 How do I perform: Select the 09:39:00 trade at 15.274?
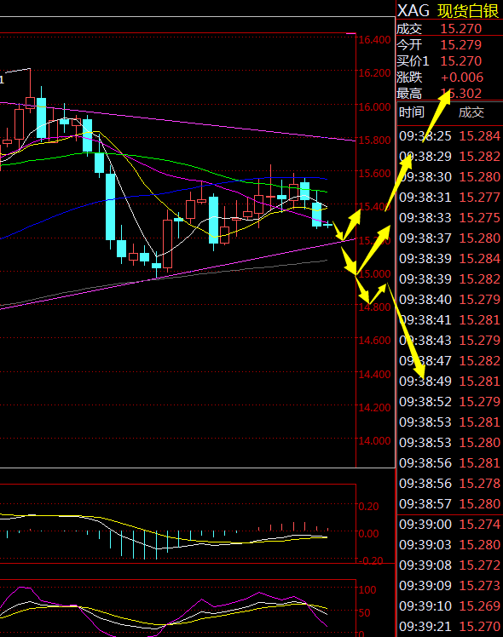(x=449, y=524)
